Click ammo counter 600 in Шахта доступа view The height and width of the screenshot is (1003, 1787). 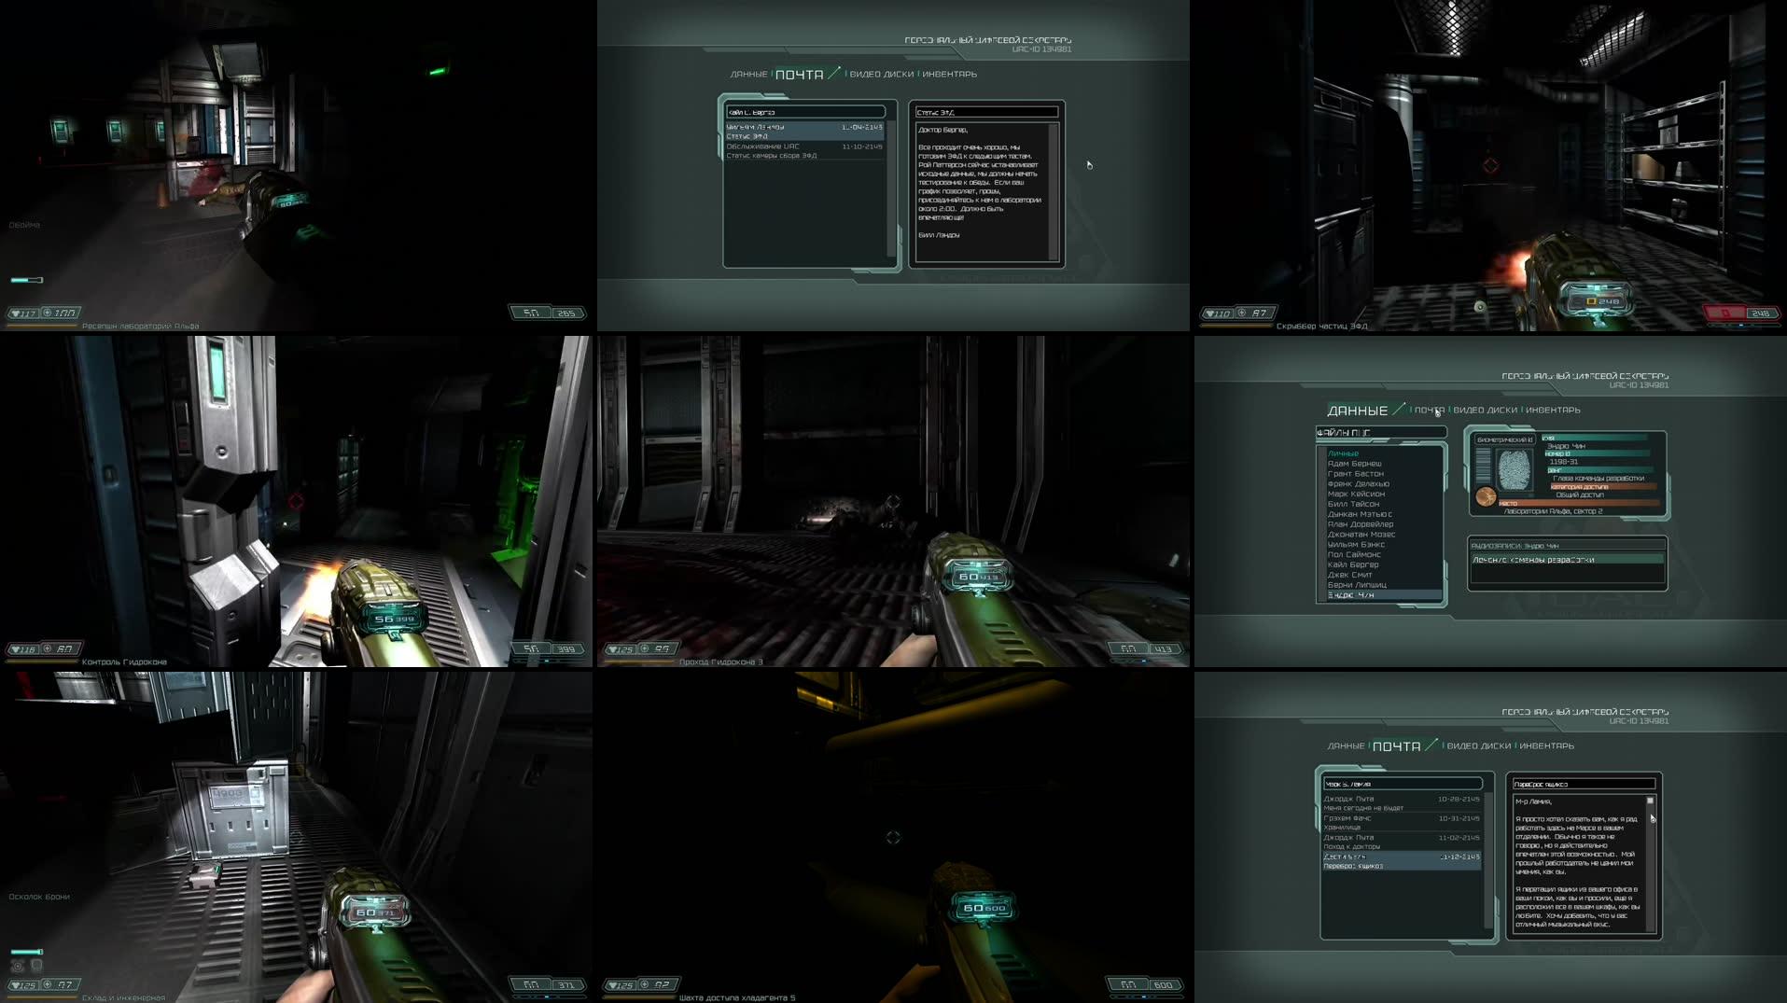pos(1163,984)
